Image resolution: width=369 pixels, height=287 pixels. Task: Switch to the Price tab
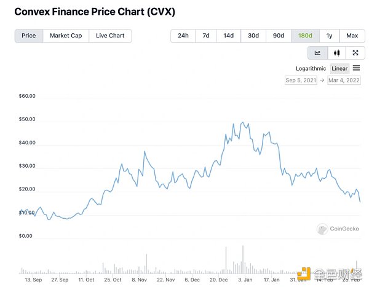click(x=29, y=36)
